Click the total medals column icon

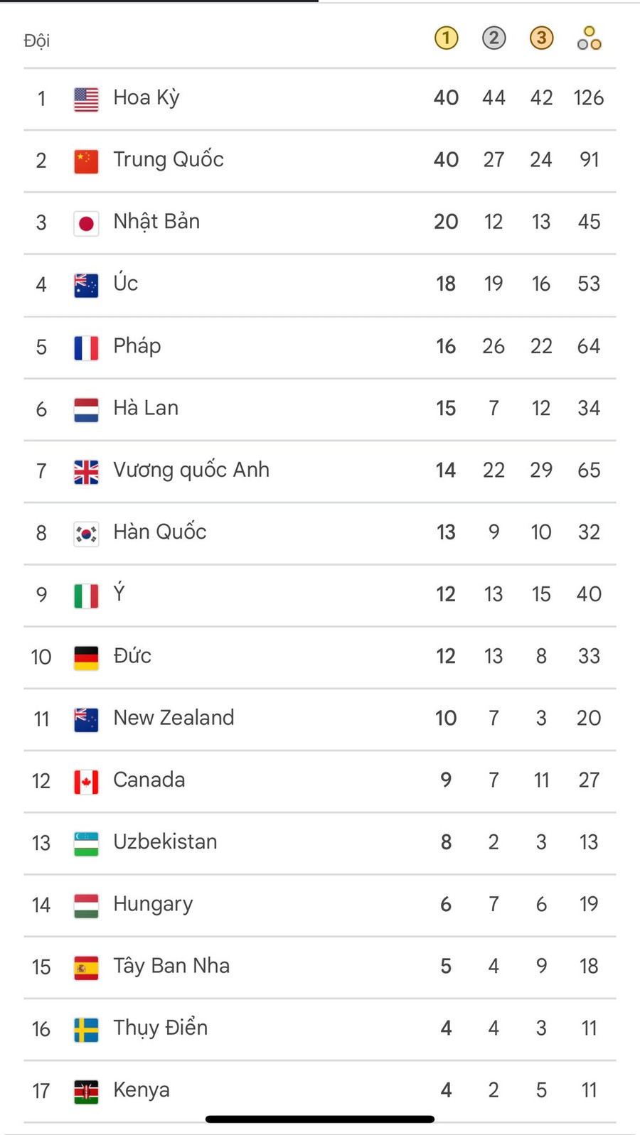click(x=589, y=38)
